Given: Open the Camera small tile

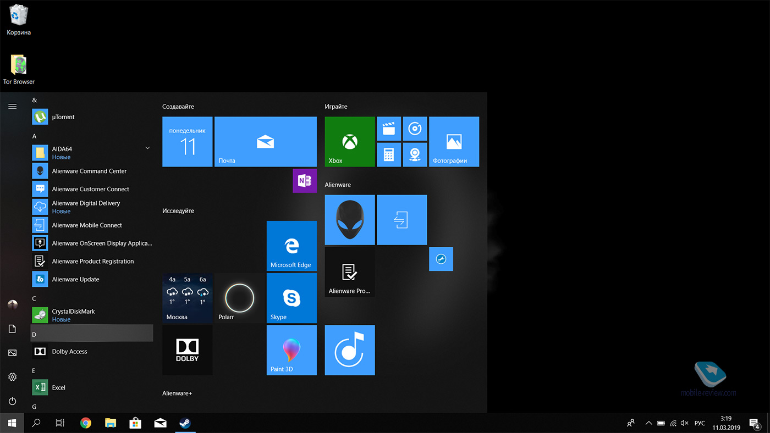Looking at the screenshot, I should pos(415,155).
